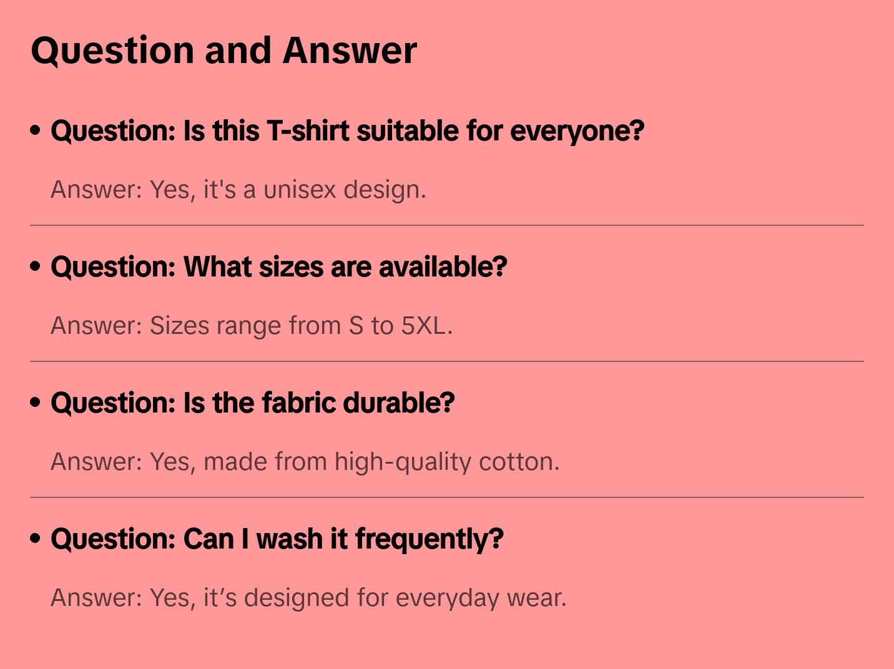Click the bullet beside the wash frequently question
This screenshot has width=894, height=669.
tap(36, 539)
